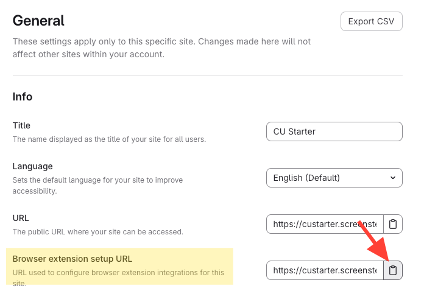Click the General settings intro paragraph
The image size is (424, 291).
(161, 48)
